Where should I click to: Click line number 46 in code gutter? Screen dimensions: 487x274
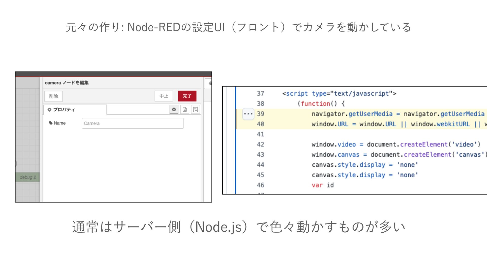point(260,185)
